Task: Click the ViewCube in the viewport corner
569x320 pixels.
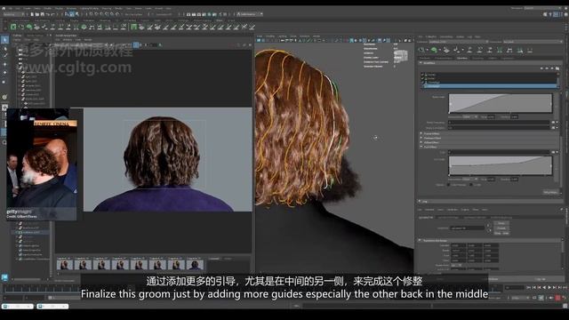Action: click(x=401, y=56)
